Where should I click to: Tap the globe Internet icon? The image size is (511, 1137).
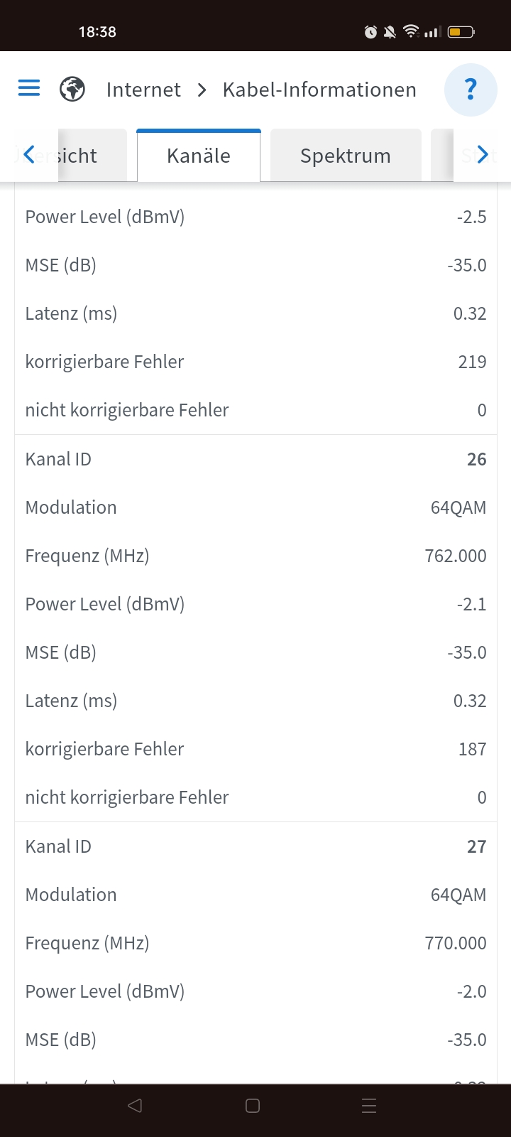tap(72, 90)
